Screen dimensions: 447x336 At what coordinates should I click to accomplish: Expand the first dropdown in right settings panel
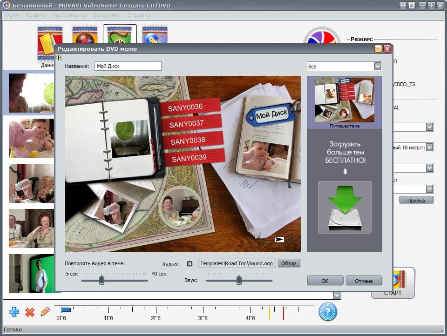(430, 127)
